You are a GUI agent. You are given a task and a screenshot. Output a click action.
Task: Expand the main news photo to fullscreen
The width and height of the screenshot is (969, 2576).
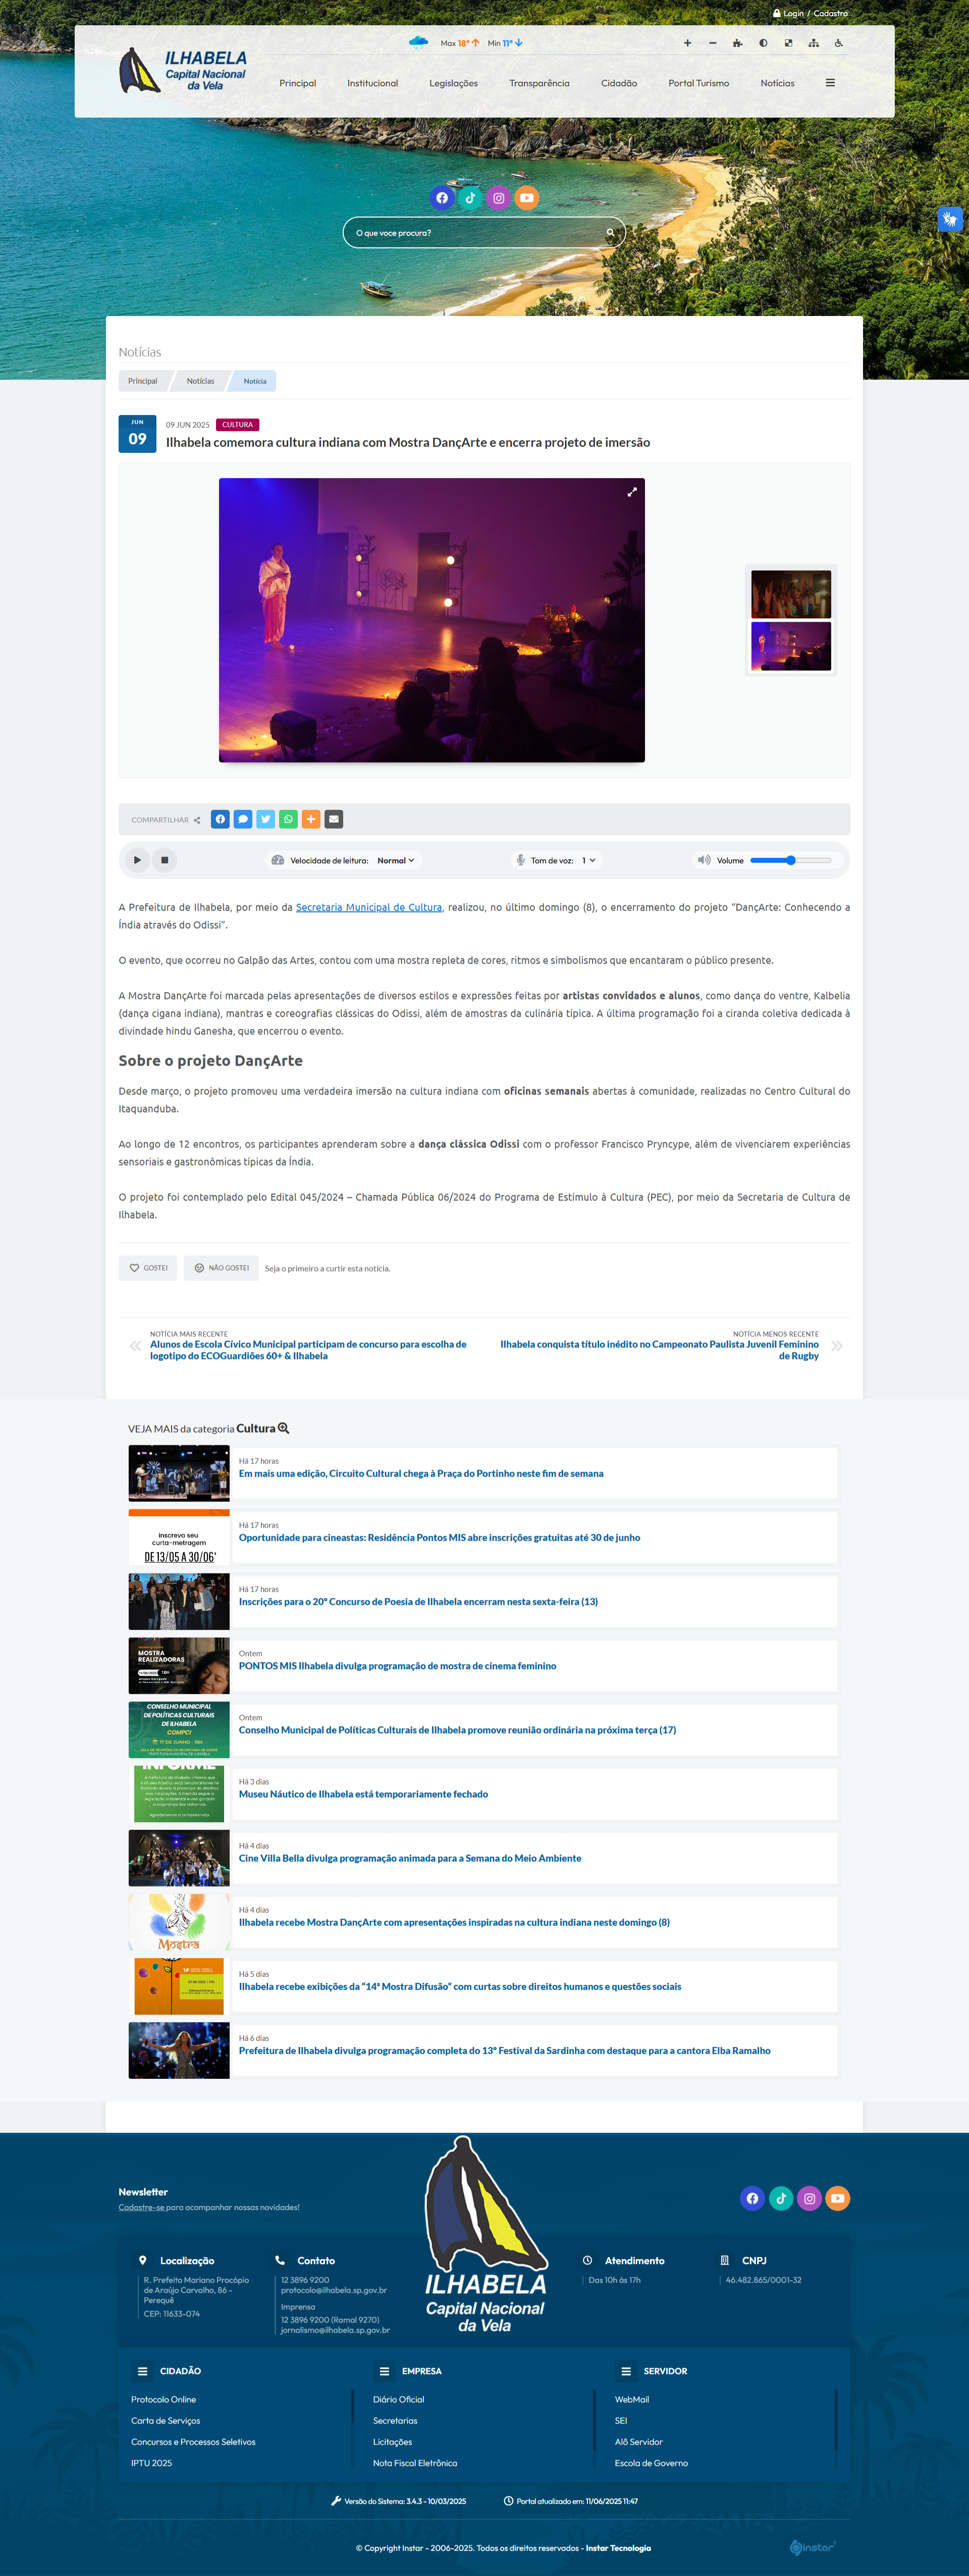tap(632, 492)
